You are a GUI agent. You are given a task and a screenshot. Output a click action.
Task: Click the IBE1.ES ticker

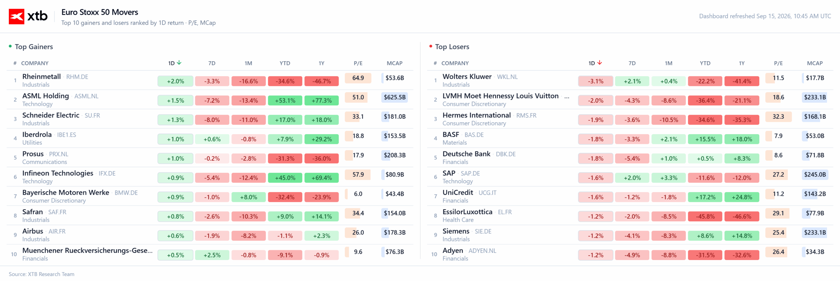coord(67,135)
